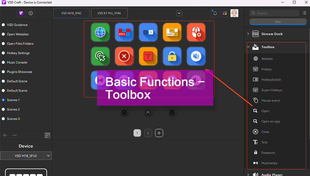310x176 pixels.
Task: Select the padlock Password key
Action: point(172,56)
